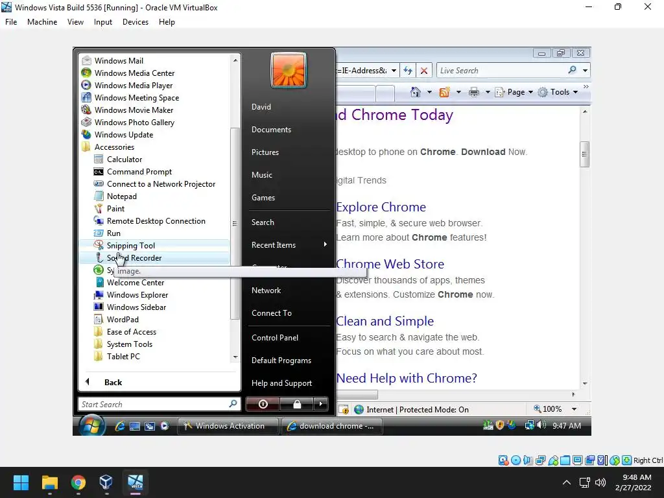Launch Windows Explorer
Screen dimensions: 664x498
tap(137, 295)
